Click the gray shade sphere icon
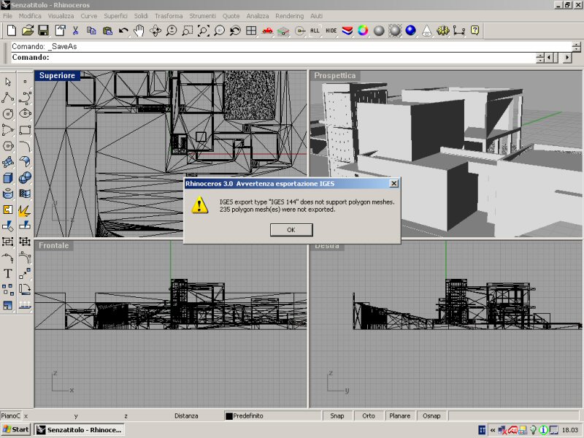Viewport: 584px width, 438px height. point(379,31)
